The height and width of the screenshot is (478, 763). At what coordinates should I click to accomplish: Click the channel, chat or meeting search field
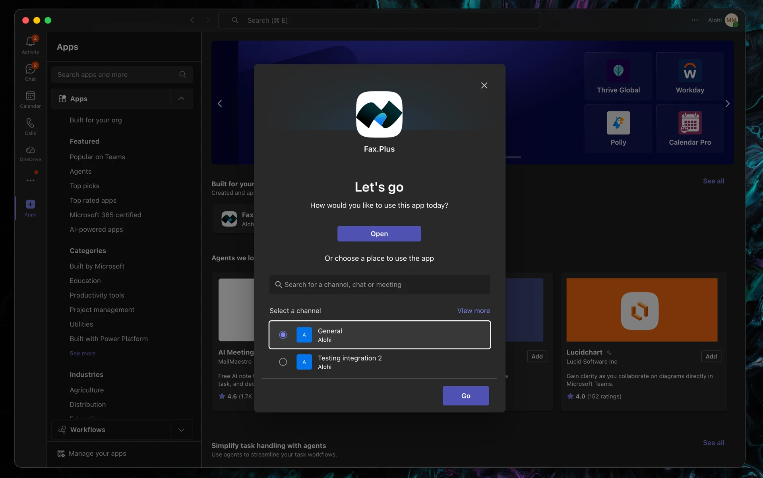point(380,284)
